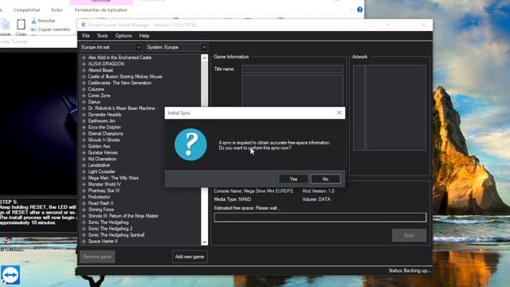Select Eternal Champions
Image resolution: width=510 pixels, height=287 pixels.
[x=106, y=134]
